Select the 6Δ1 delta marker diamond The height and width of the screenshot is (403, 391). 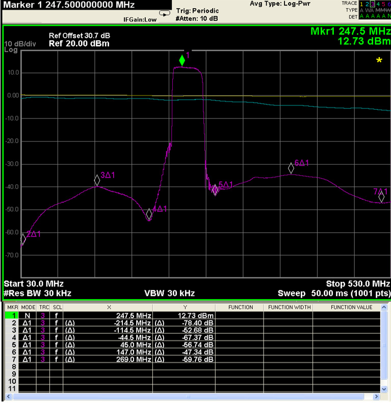[291, 168]
